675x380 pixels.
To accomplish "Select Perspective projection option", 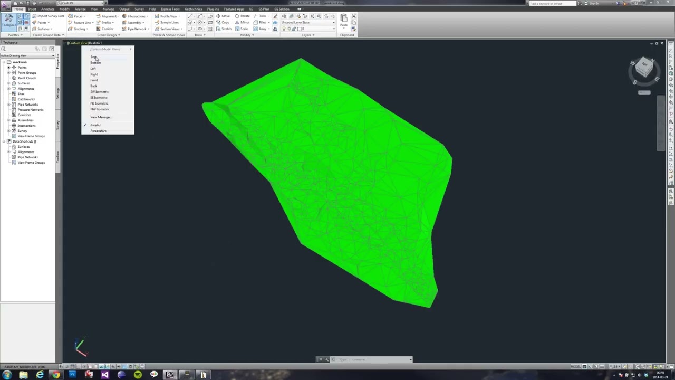I will coord(98,131).
